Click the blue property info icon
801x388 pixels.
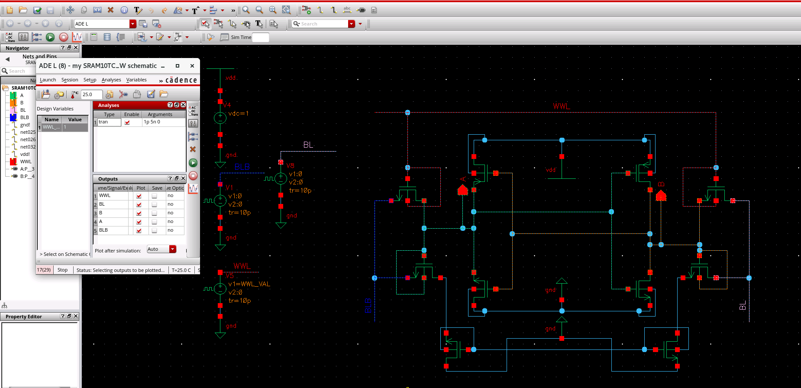124,10
